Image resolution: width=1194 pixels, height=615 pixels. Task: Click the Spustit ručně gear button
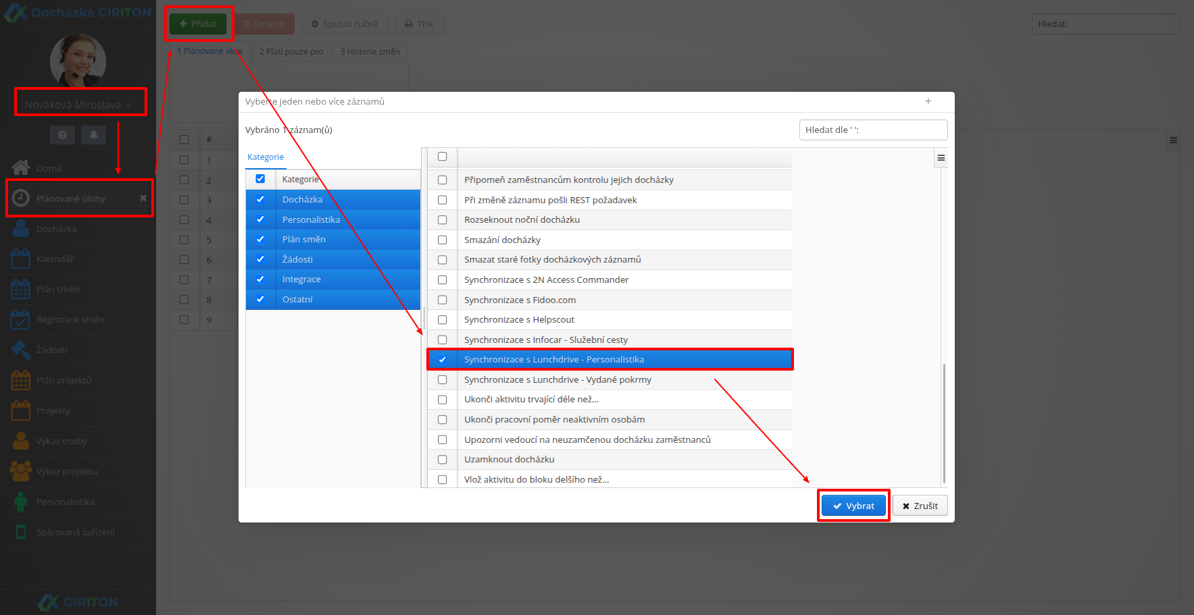coord(345,24)
